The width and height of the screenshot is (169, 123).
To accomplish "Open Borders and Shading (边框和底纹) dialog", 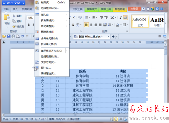I will click(x=52, y=56).
